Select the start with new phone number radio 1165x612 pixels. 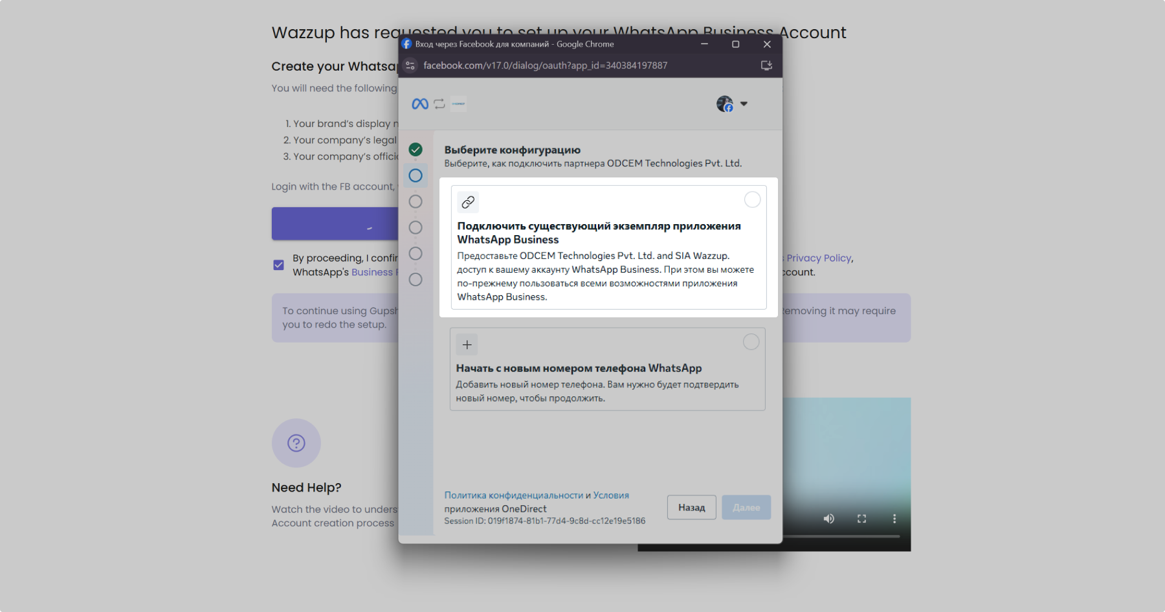(751, 341)
